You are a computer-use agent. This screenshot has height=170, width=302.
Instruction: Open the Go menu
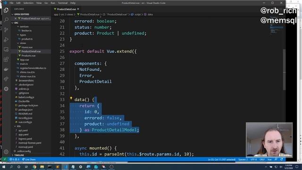coord(46,3)
